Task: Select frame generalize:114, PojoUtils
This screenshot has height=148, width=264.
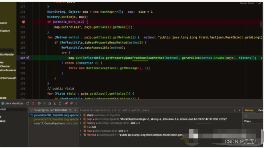Action: click(54, 119)
